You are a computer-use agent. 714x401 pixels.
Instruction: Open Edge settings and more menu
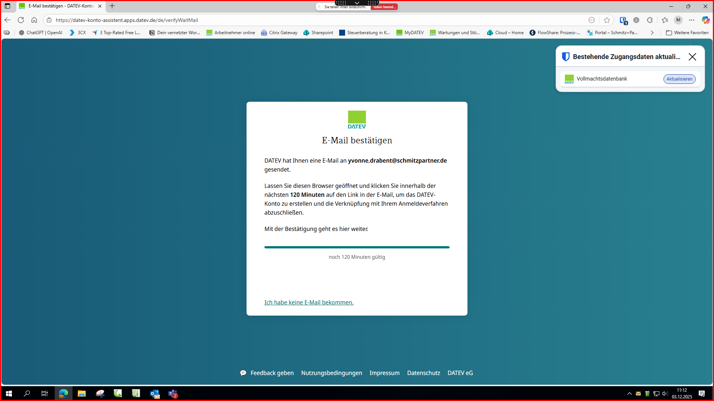click(x=692, y=20)
